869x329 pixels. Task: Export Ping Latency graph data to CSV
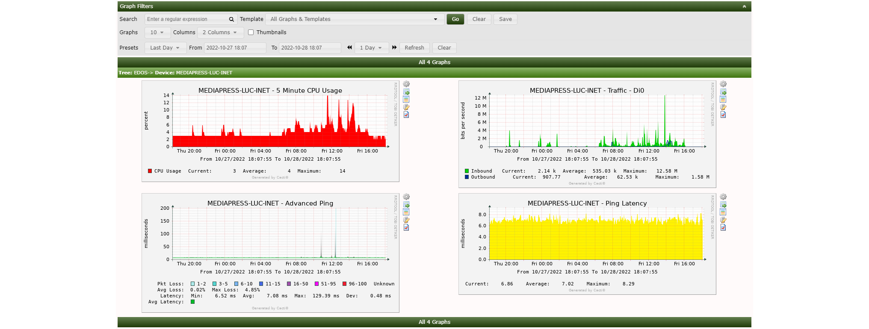723,205
